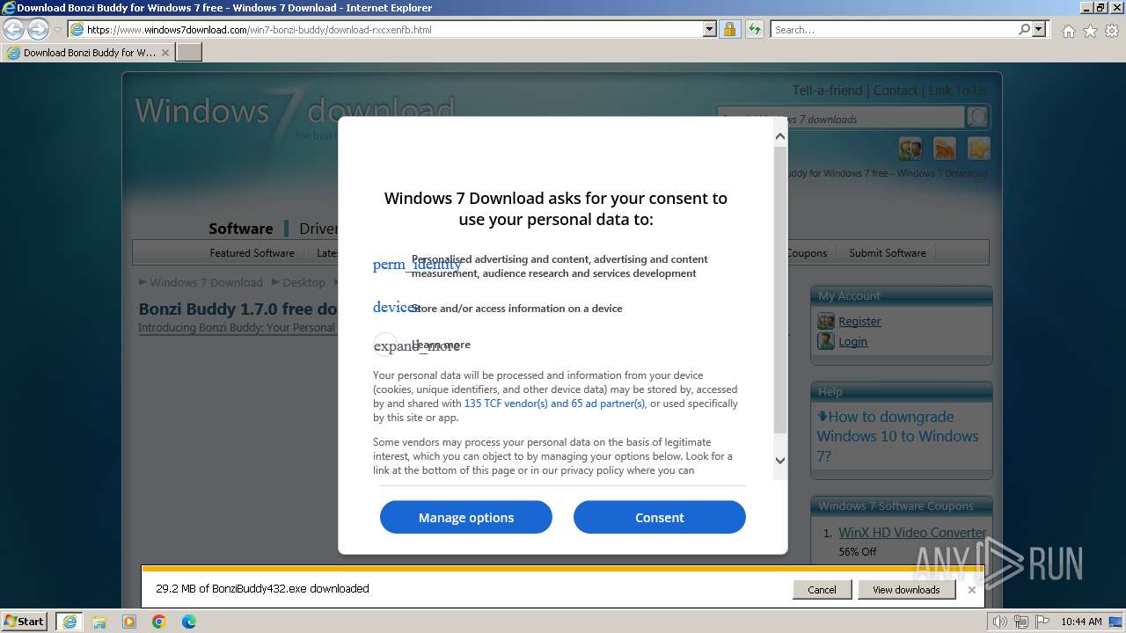Open Edge taskbar icon

tap(189, 622)
